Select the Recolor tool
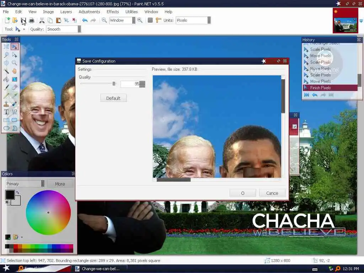The width and height of the screenshot is (364, 273). [15, 104]
